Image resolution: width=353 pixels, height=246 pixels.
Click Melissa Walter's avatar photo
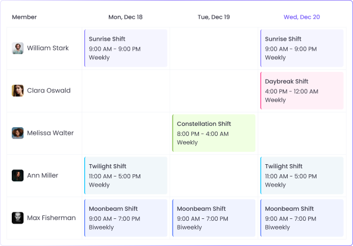(18, 133)
